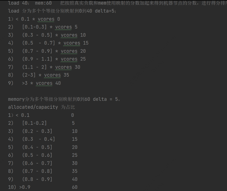Screen dimensions: 227x191
Task: Click the score 25 in load line 6)
Action: tap(83, 59)
